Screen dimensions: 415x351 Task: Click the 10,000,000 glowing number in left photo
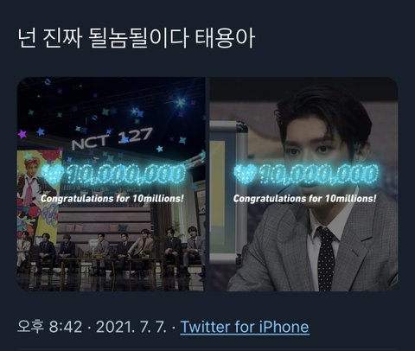pyautogui.click(x=126, y=174)
